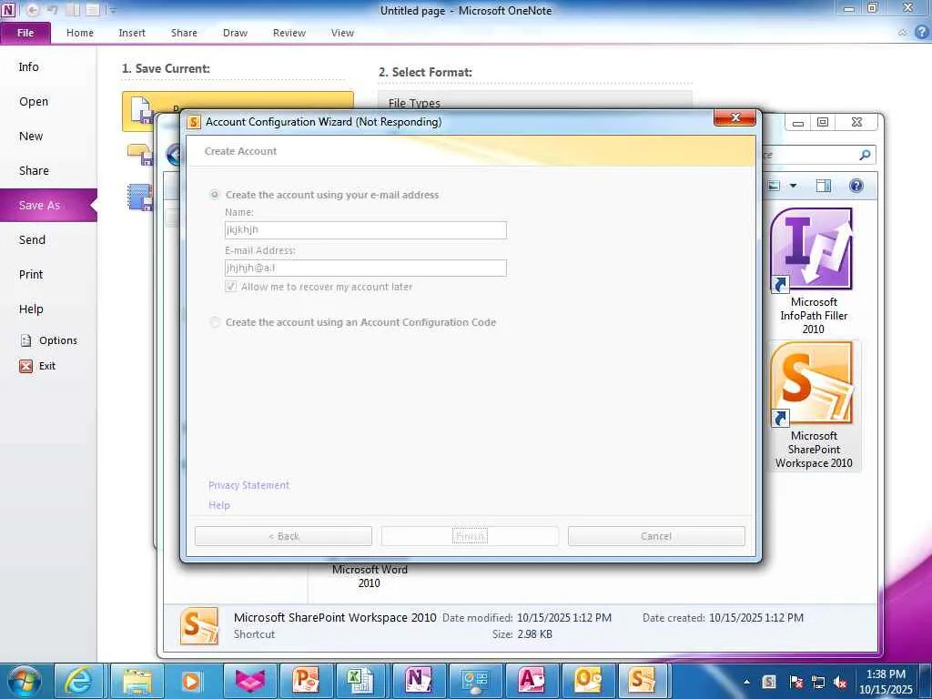
Task: Select the email address account creation radio button
Action: [215, 195]
